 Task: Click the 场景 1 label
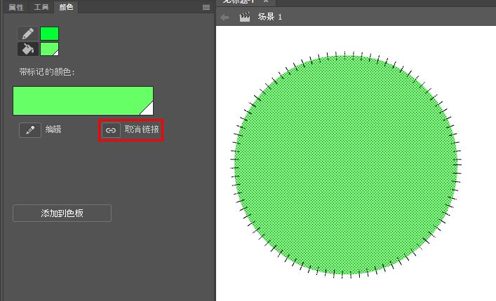point(270,17)
